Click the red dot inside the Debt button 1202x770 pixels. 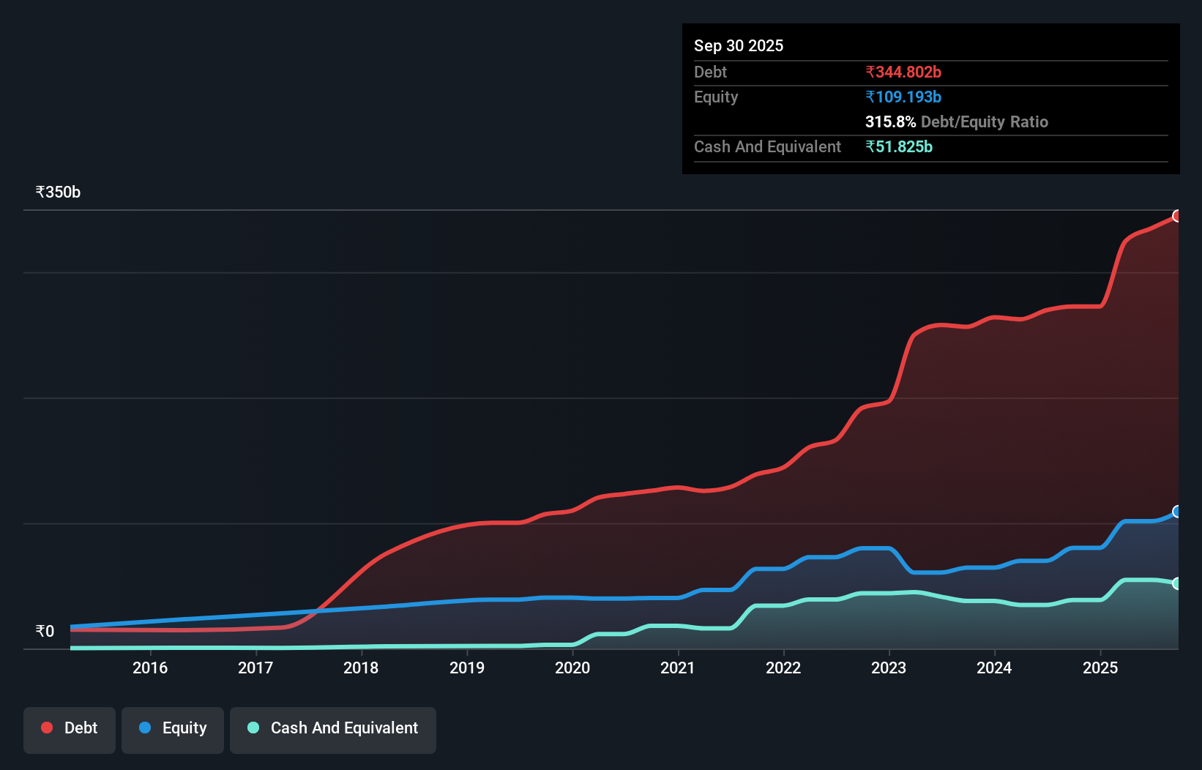[x=46, y=728]
